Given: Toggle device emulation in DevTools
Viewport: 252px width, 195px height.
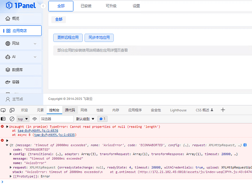Looking at the screenshot, I should [x=12, y=110].
